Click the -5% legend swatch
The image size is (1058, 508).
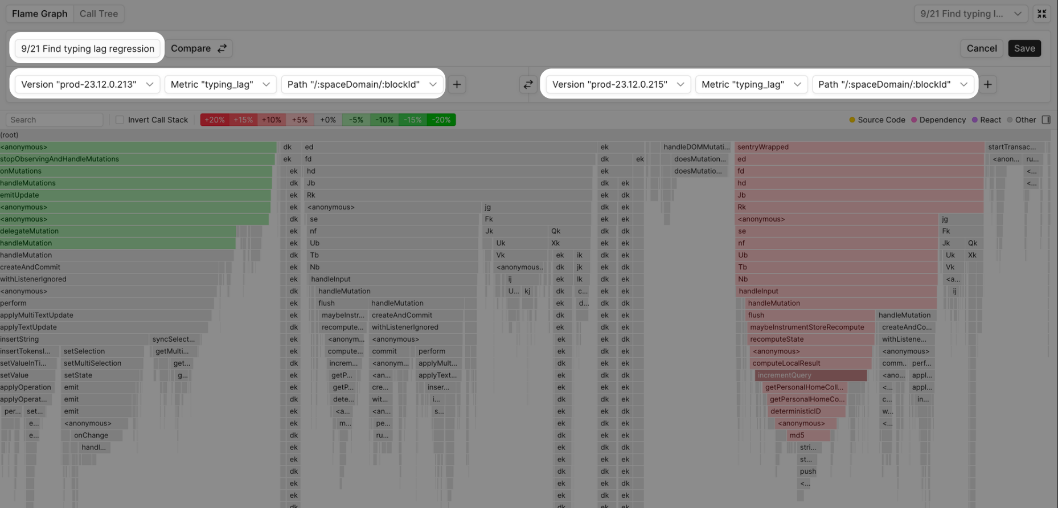(x=356, y=120)
